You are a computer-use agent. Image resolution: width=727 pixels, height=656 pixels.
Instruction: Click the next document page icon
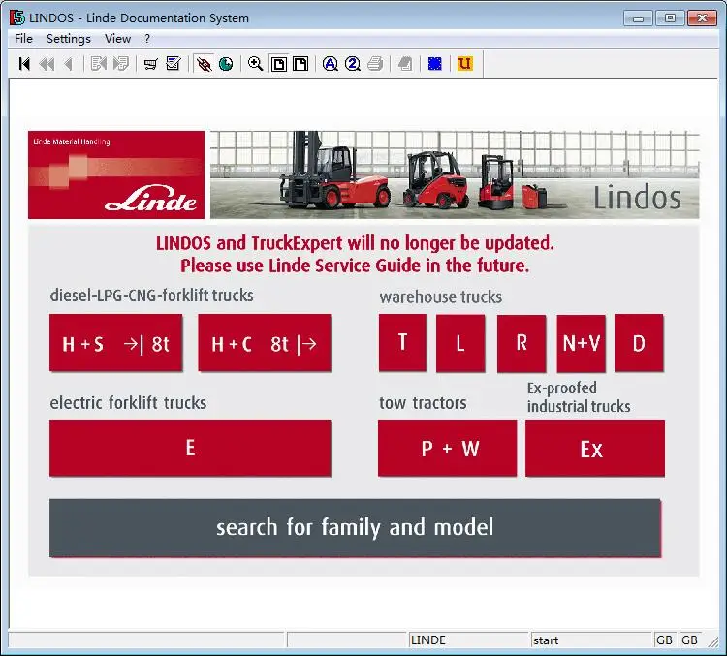(121, 64)
